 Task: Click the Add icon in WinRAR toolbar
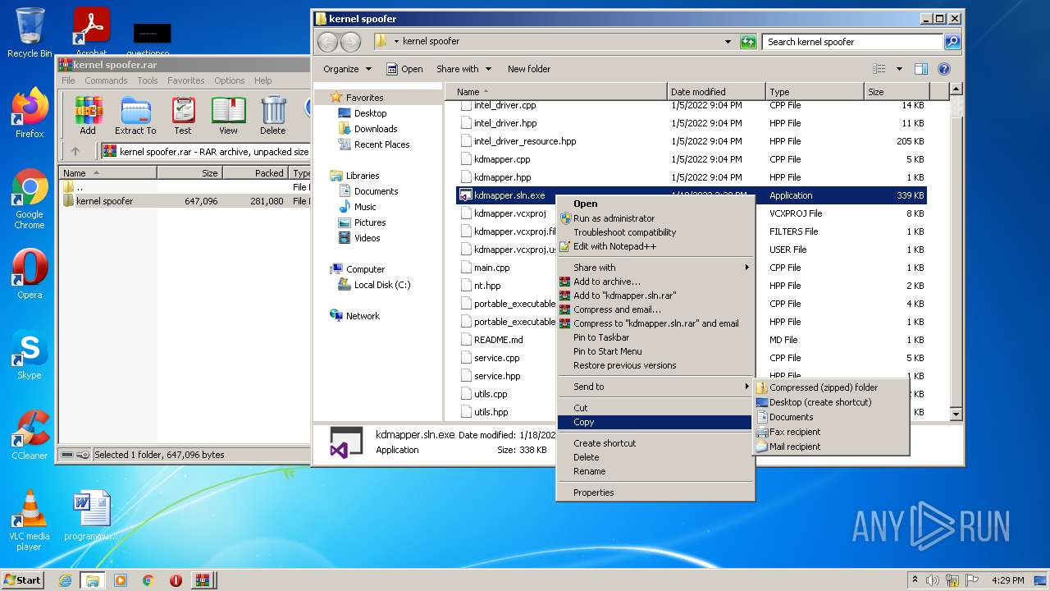[x=88, y=115]
